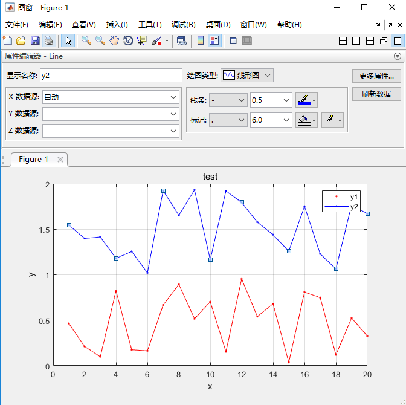Open the blue line color picker
Viewport: 406px width, 405px height.
click(x=306, y=100)
